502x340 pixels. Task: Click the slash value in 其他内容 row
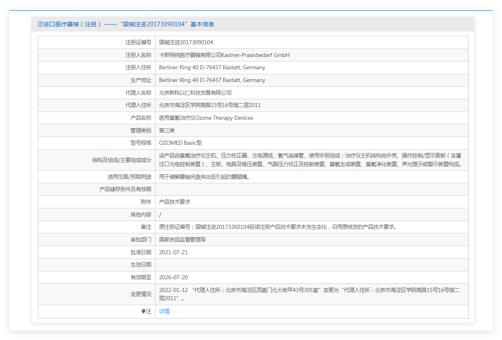160,214
